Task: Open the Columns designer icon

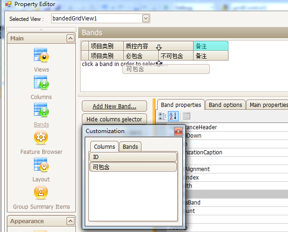Action: (x=41, y=83)
